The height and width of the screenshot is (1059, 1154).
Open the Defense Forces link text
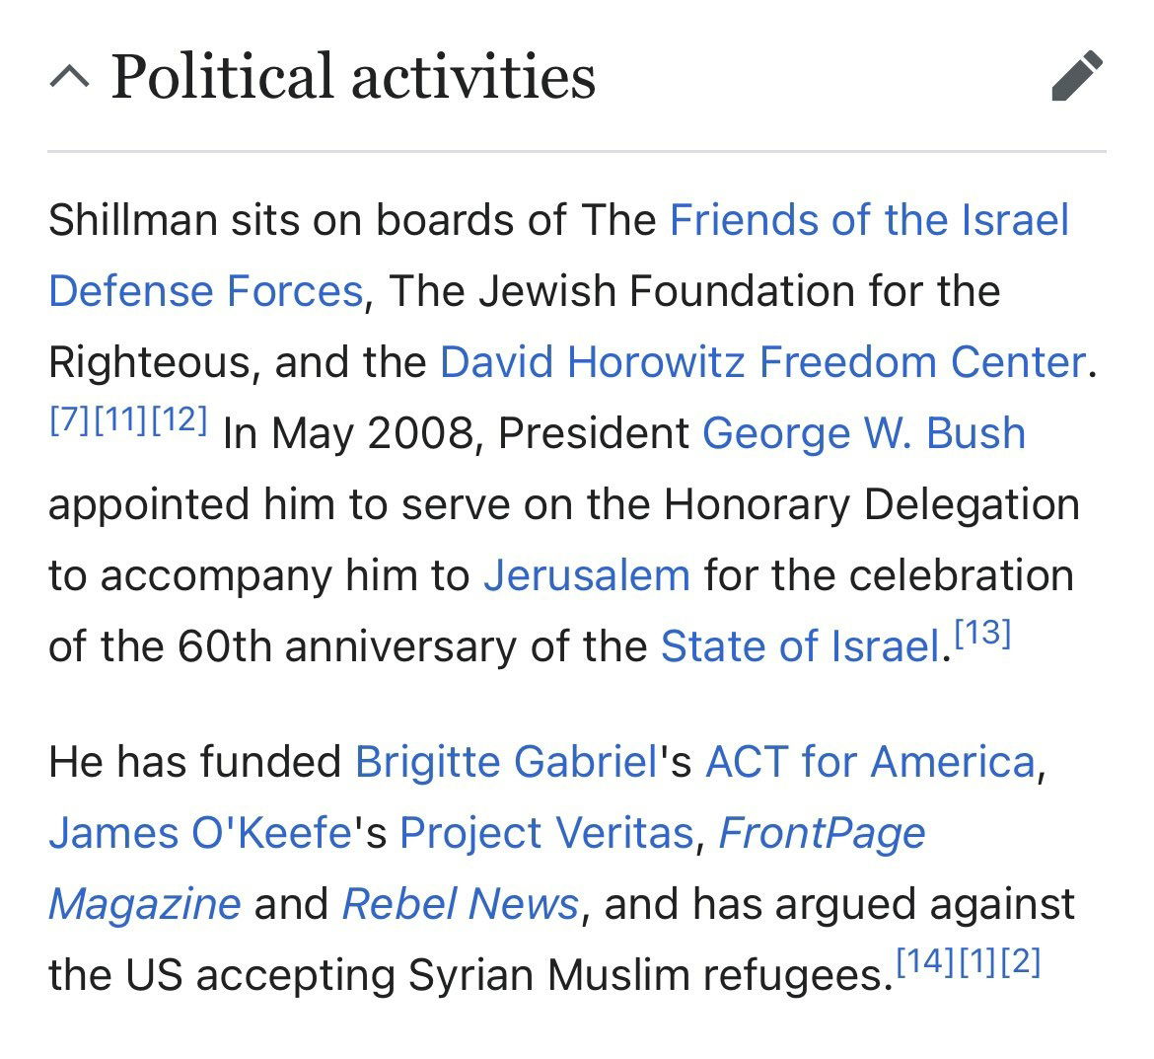pyautogui.click(x=205, y=291)
